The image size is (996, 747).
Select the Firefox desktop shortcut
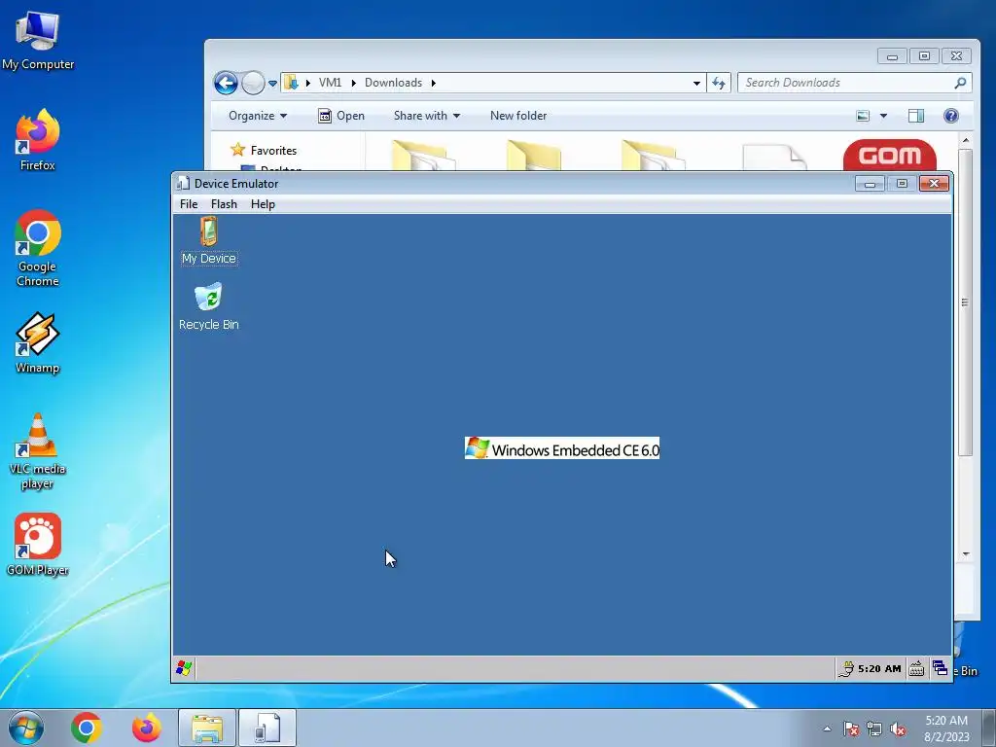click(x=38, y=140)
